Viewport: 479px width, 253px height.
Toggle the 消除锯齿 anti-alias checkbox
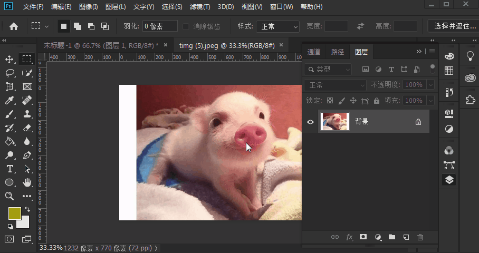pyautogui.click(x=186, y=26)
